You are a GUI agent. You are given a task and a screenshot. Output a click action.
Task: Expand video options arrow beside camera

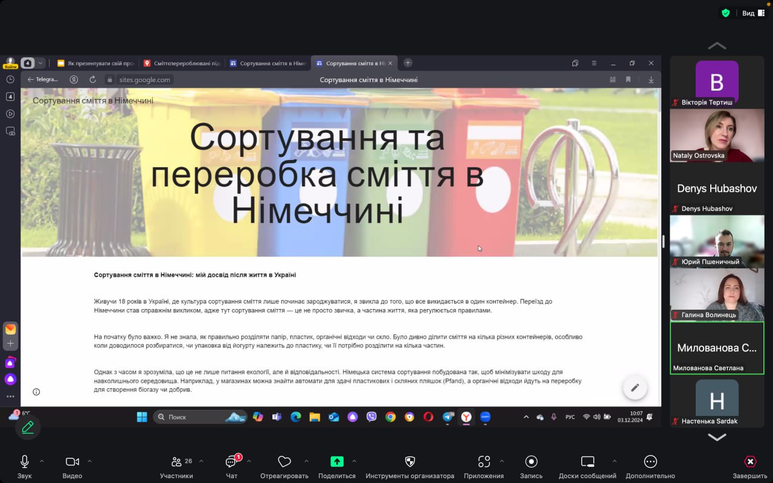(x=89, y=461)
